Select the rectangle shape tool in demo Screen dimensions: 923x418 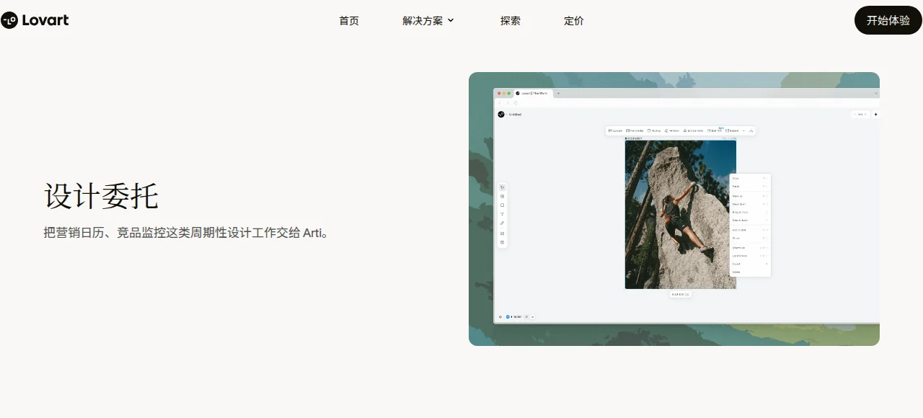(503, 205)
